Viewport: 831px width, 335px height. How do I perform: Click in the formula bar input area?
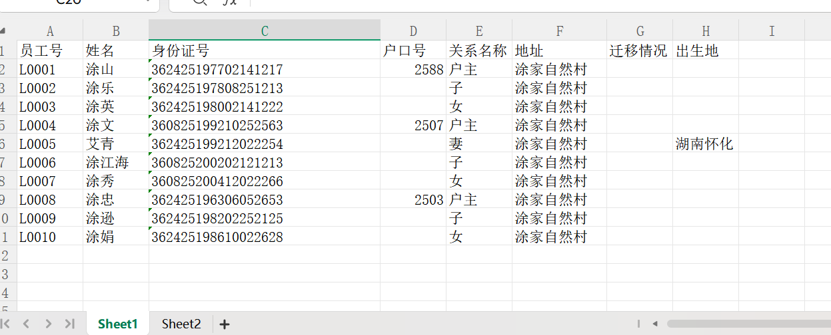pyautogui.click(x=540, y=3)
